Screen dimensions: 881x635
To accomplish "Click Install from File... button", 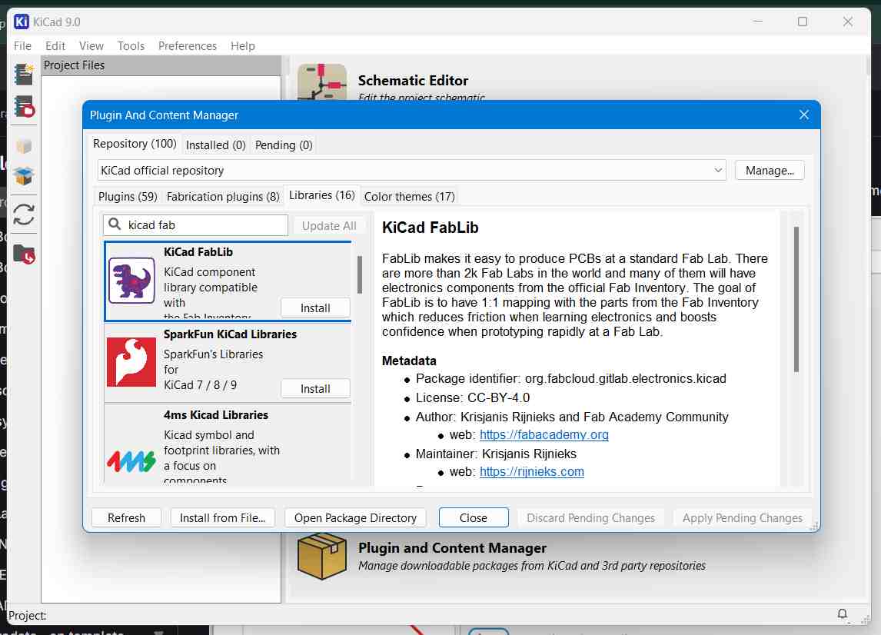I will click(222, 517).
